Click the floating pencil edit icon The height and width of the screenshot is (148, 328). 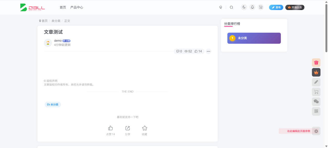316,82
